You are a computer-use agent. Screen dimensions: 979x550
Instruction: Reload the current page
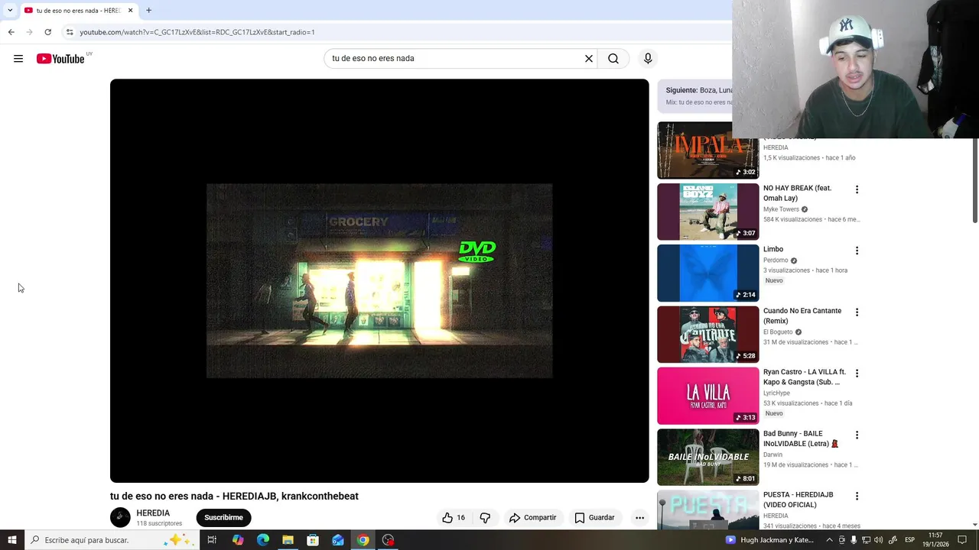click(x=47, y=32)
